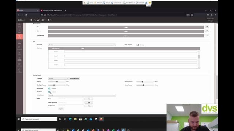The width and height of the screenshot is (234, 131).
Task: Click Logout under the Administrator name
Action: (x=211, y=21)
